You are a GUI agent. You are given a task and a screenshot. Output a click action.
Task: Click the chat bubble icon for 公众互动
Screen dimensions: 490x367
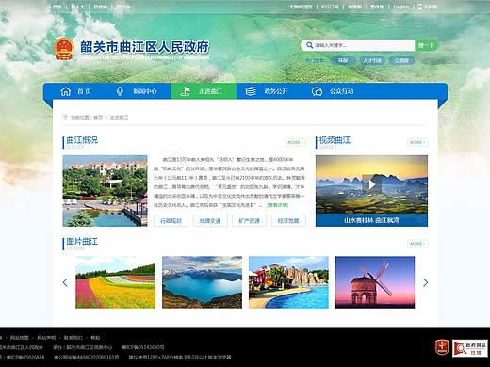point(317,91)
